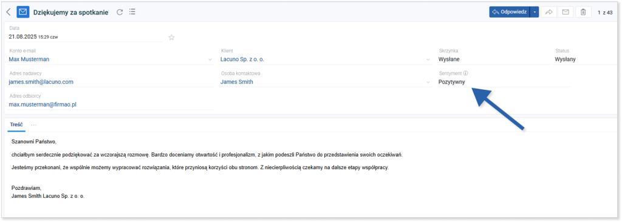The image size is (622, 222).
Task: Click recipient address max.musterman@firmao.pl
Action: click(43, 105)
